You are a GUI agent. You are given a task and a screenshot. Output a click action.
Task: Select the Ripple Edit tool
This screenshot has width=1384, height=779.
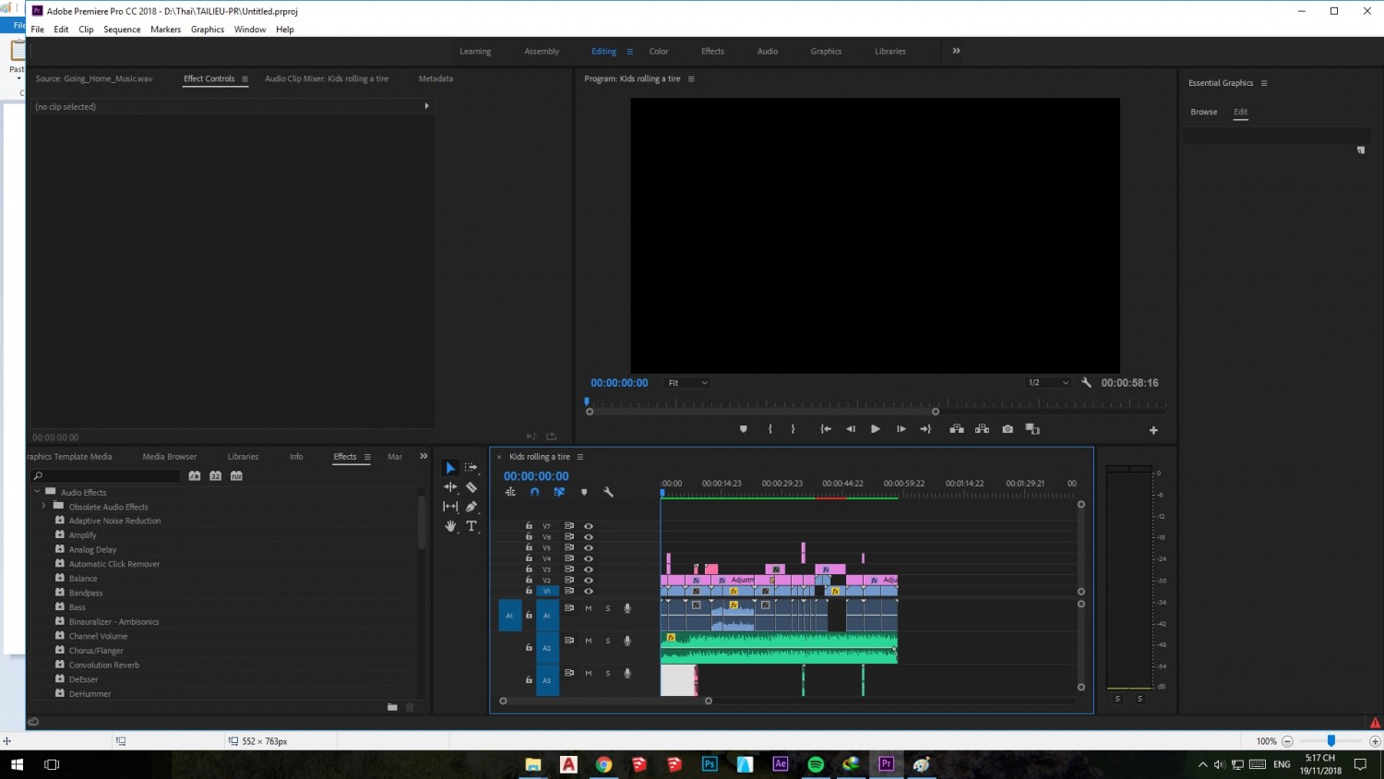[450, 486]
